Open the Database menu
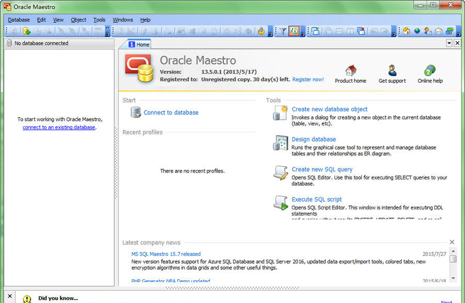465x303 pixels. (19, 20)
